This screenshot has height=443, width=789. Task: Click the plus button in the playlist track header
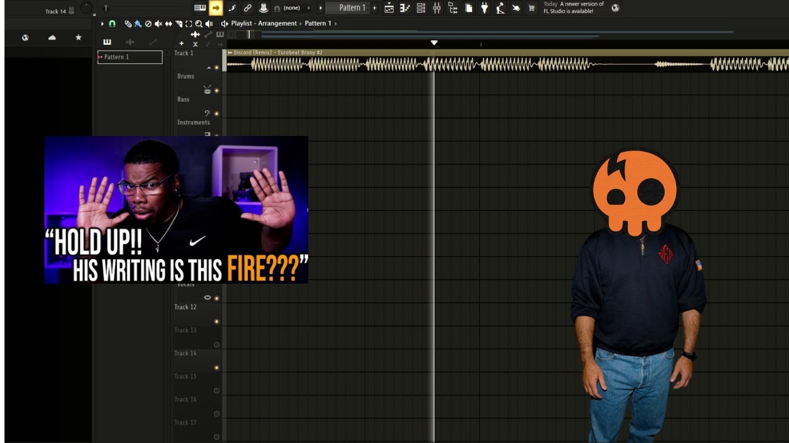[181, 44]
